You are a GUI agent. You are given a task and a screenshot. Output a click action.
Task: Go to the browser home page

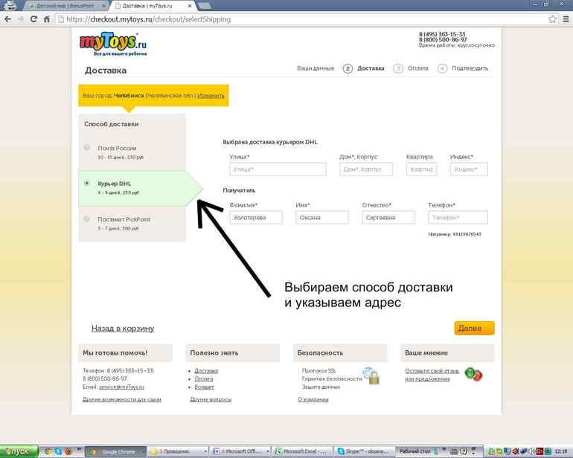[47, 19]
